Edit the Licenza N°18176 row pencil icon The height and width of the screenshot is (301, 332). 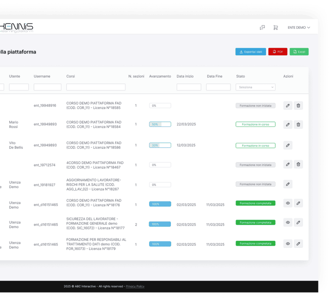299,203
